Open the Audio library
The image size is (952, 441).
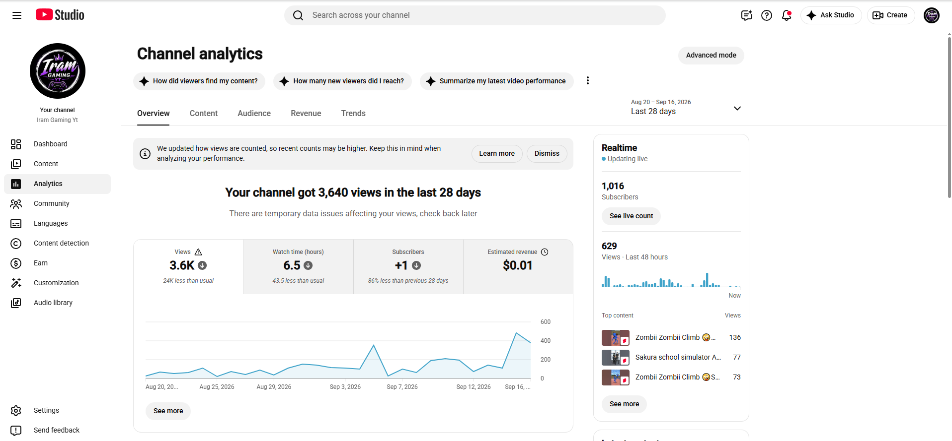(57, 303)
